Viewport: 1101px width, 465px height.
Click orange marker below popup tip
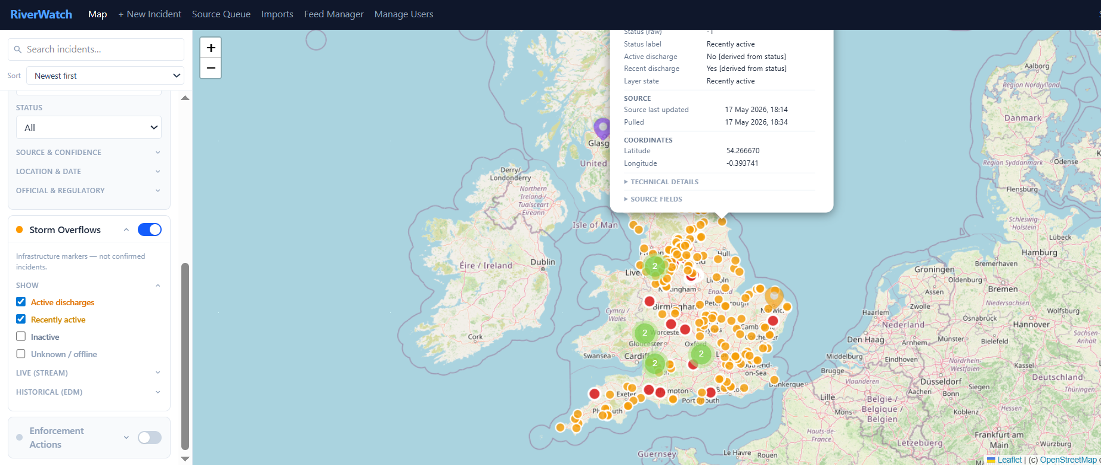tap(722, 221)
